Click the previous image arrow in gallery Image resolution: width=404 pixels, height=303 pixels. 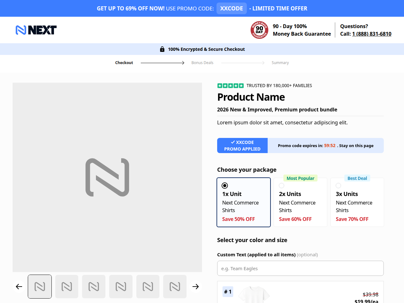[19, 287]
